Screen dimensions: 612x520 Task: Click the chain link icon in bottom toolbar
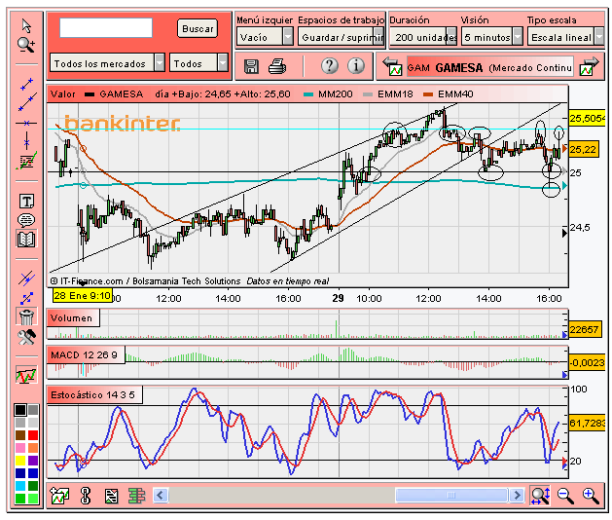86,496
